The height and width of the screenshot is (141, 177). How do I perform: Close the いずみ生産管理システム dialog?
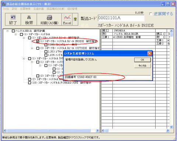tap(149, 54)
